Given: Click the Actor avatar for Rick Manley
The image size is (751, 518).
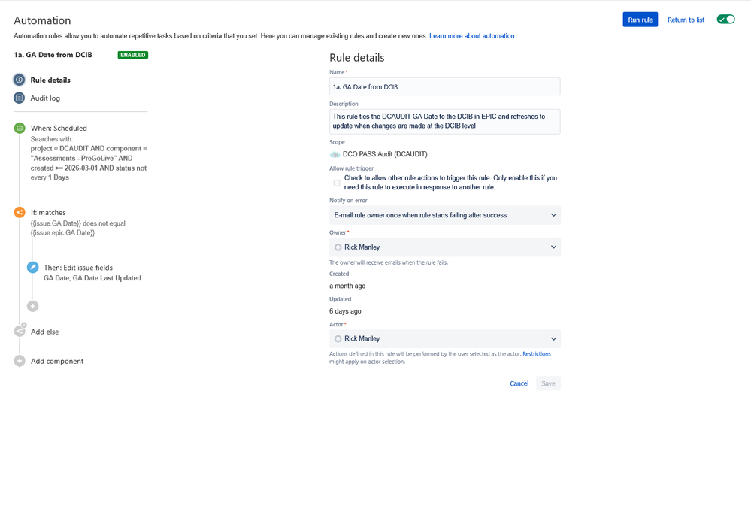Looking at the screenshot, I should coord(338,339).
